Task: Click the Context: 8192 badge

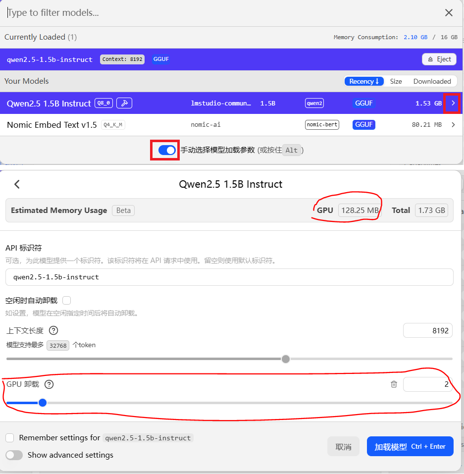Action: pos(122,59)
